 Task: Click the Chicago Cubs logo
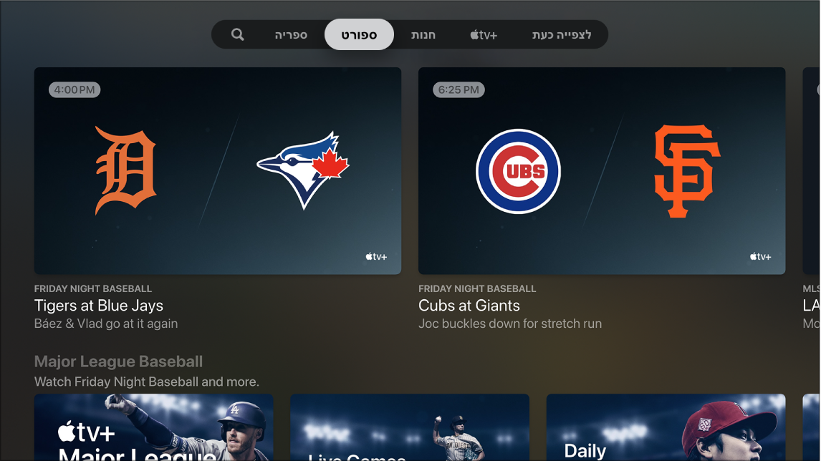tap(519, 171)
